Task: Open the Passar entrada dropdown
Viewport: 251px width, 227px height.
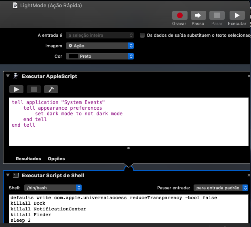Action: 221,188
